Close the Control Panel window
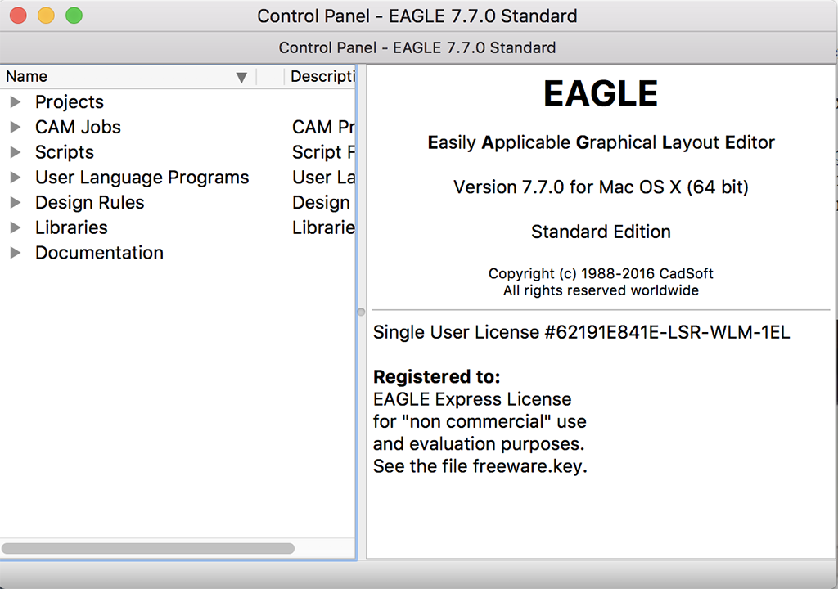Screen dimensions: 838x589 pos(18,16)
